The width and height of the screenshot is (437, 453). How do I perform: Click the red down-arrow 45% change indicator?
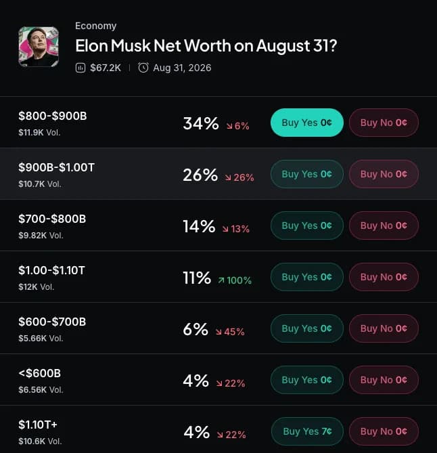230,332
